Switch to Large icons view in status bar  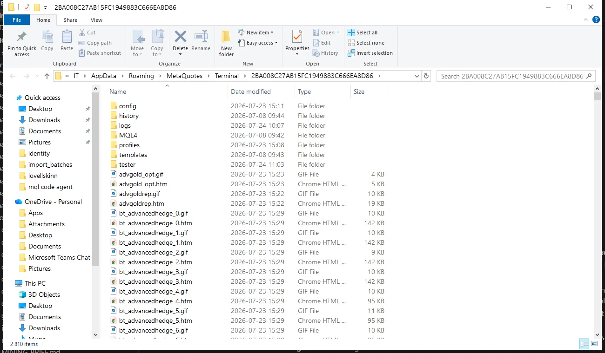tap(594, 344)
